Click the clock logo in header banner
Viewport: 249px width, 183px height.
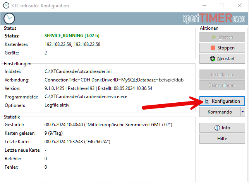(9, 19)
